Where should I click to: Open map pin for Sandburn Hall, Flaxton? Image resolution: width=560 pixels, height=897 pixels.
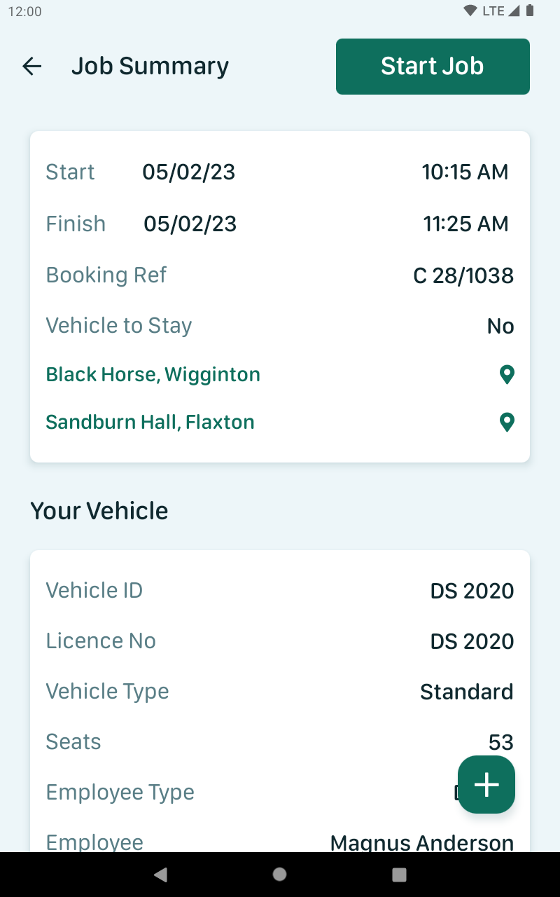click(507, 423)
